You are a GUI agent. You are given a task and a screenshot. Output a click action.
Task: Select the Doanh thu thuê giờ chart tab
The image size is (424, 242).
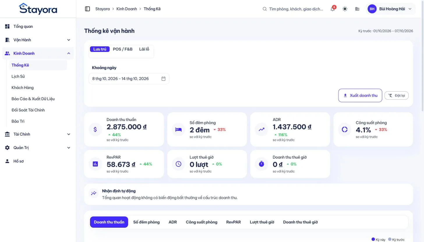pyautogui.click(x=300, y=222)
